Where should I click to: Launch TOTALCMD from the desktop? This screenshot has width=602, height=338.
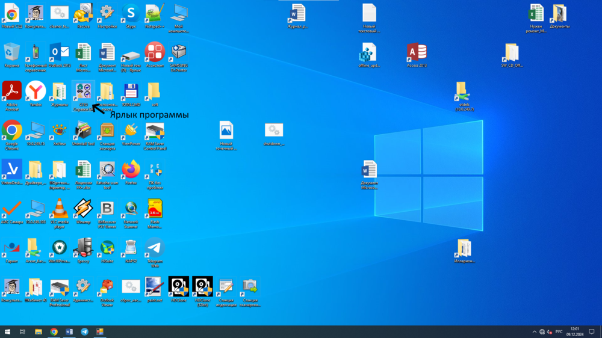click(x=131, y=94)
